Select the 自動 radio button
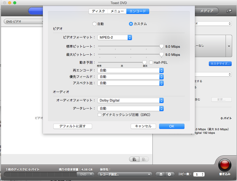237x181 pixels. tap(94, 24)
